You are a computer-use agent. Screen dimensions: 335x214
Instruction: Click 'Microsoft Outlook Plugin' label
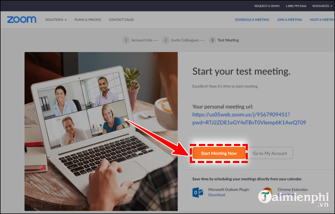tap(229, 190)
